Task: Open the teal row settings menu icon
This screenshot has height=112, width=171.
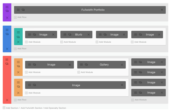Action: coord(18,32)
